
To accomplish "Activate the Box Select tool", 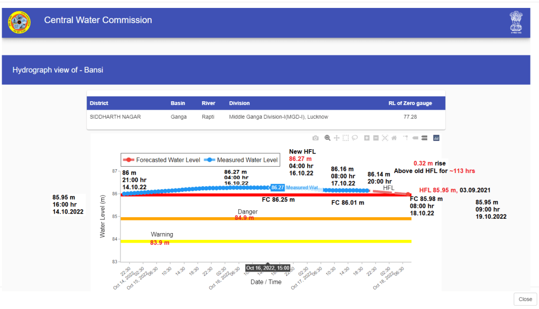I will click(346, 138).
